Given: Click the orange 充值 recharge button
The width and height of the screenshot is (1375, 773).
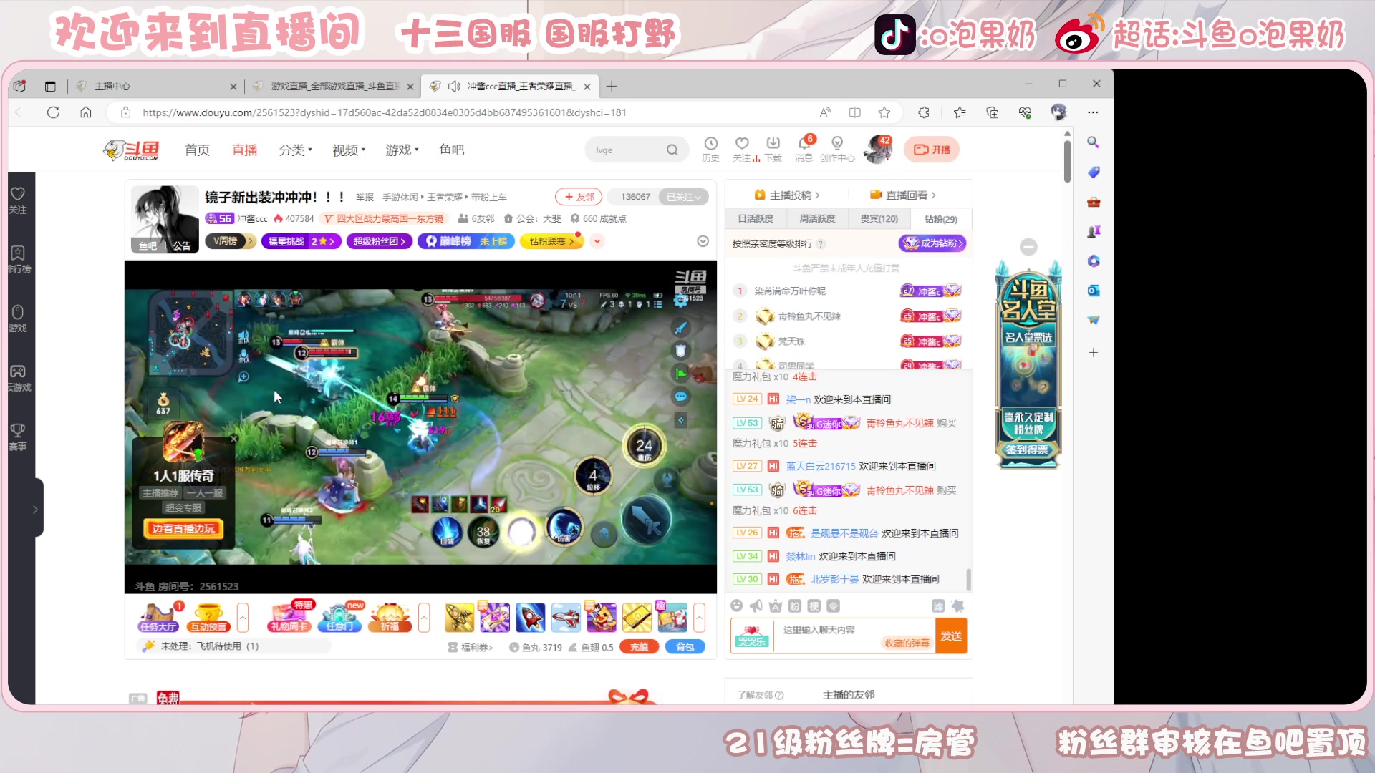Looking at the screenshot, I should pos(639,646).
